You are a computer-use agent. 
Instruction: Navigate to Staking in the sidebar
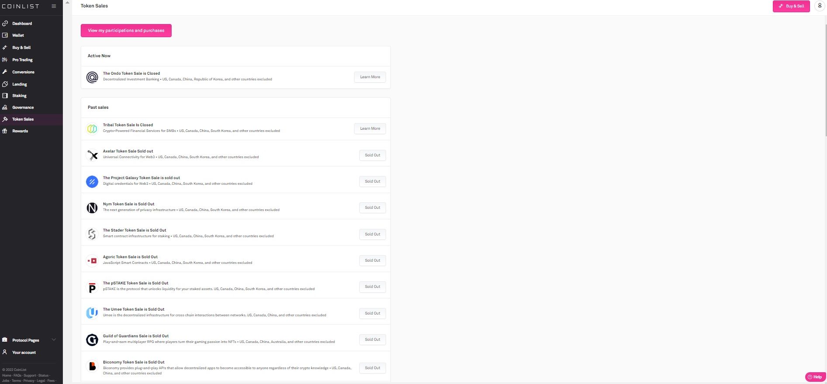click(x=19, y=96)
